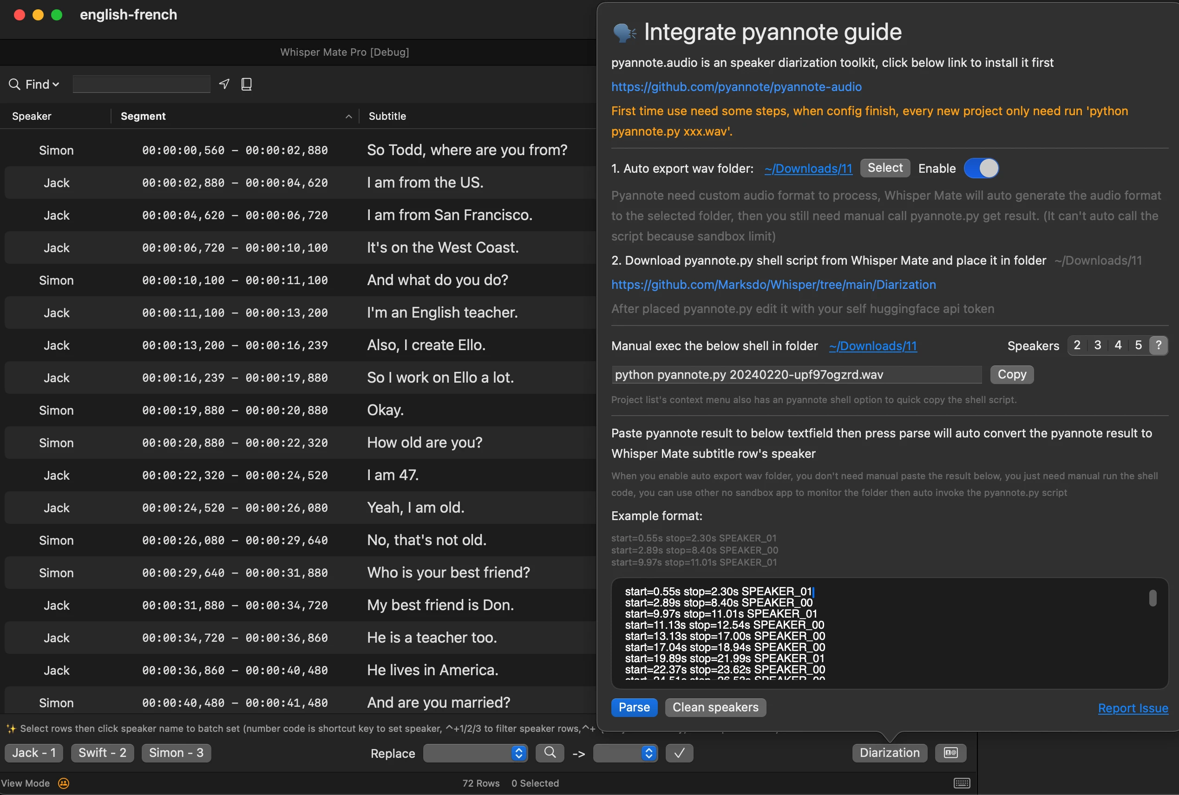Image resolution: width=1179 pixels, height=795 pixels.
Task: Open the Find mode dropdown chevron
Action: (55, 84)
